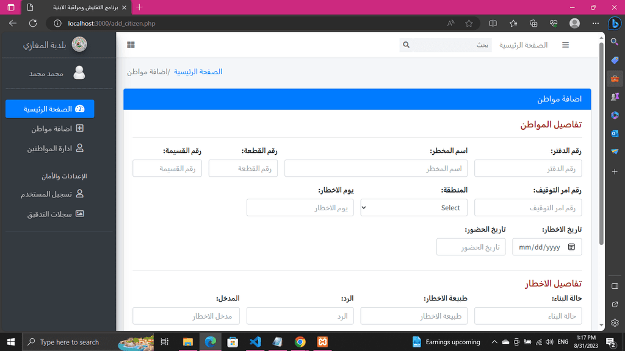Open browser essentials heart icon
This screenshot has height=351, width=625.
554,24
